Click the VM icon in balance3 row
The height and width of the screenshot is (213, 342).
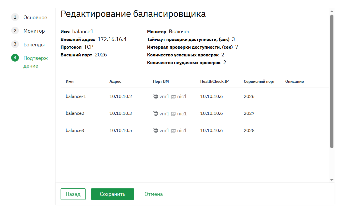click(155, 131)
